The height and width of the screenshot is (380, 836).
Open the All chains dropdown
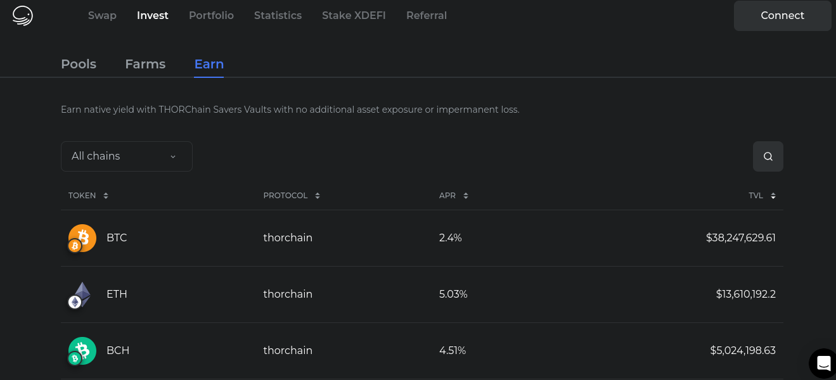pos(126,156)
